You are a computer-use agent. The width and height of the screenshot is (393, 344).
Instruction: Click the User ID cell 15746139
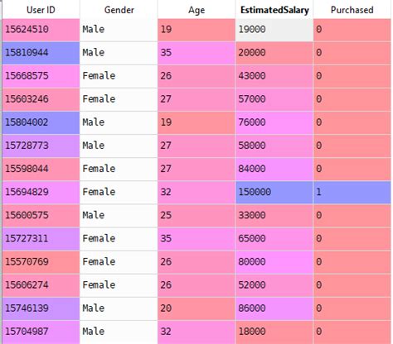41,308
